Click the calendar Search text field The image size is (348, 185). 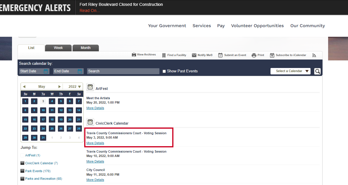(123, 71)
